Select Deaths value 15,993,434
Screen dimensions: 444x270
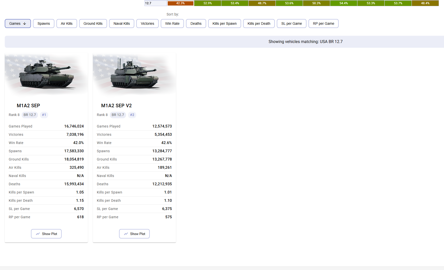click(x=74, y=184)
